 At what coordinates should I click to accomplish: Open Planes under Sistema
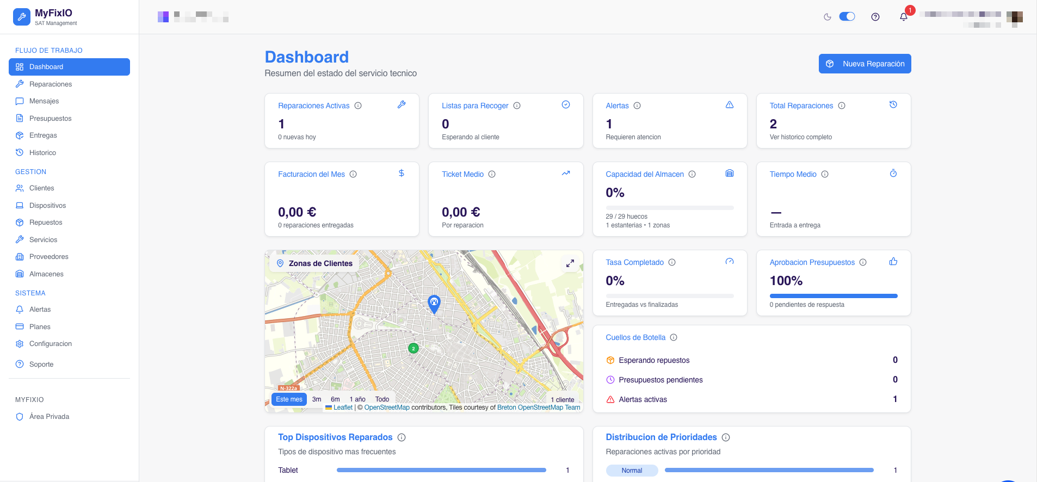click(x=69, y=326)
